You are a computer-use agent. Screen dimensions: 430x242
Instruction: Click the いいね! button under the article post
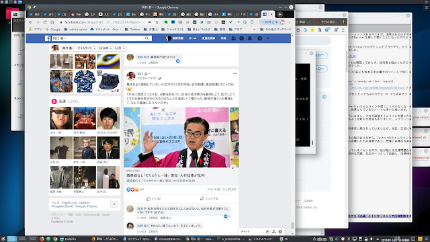154,199
